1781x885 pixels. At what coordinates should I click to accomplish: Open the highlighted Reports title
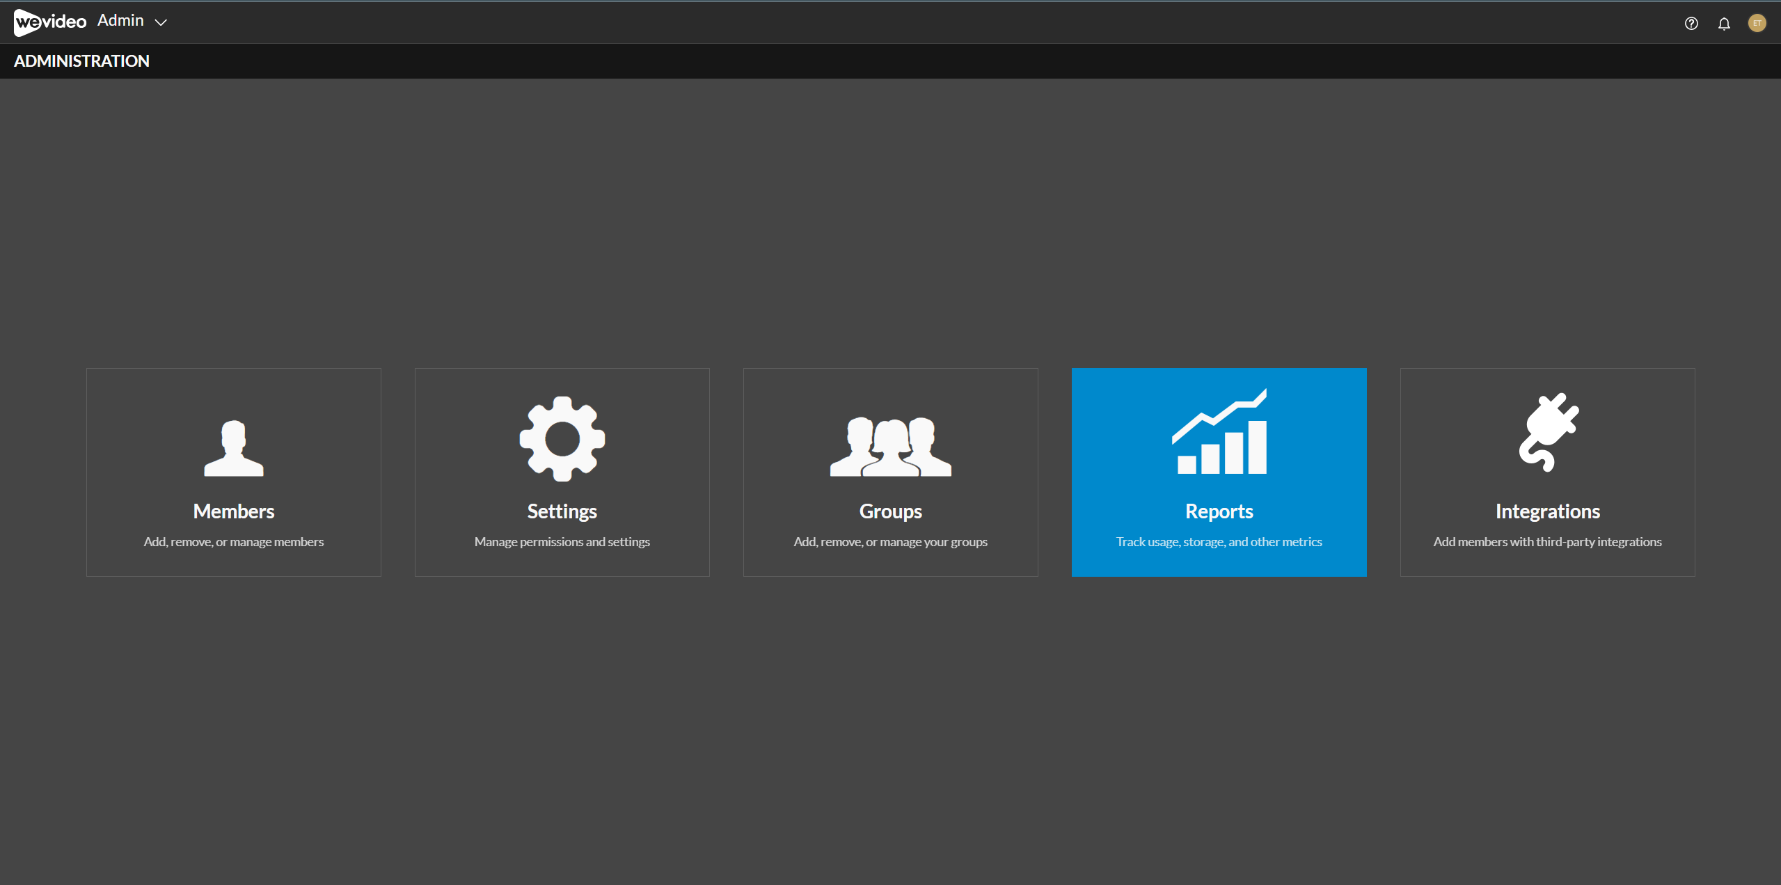[x=1219, y=511]
